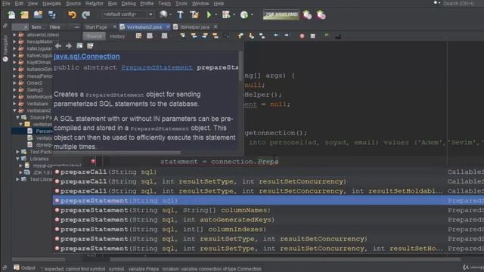Screen dimensions: 484x272
Task: Open the Output window at the bottom
Action: 25,267
